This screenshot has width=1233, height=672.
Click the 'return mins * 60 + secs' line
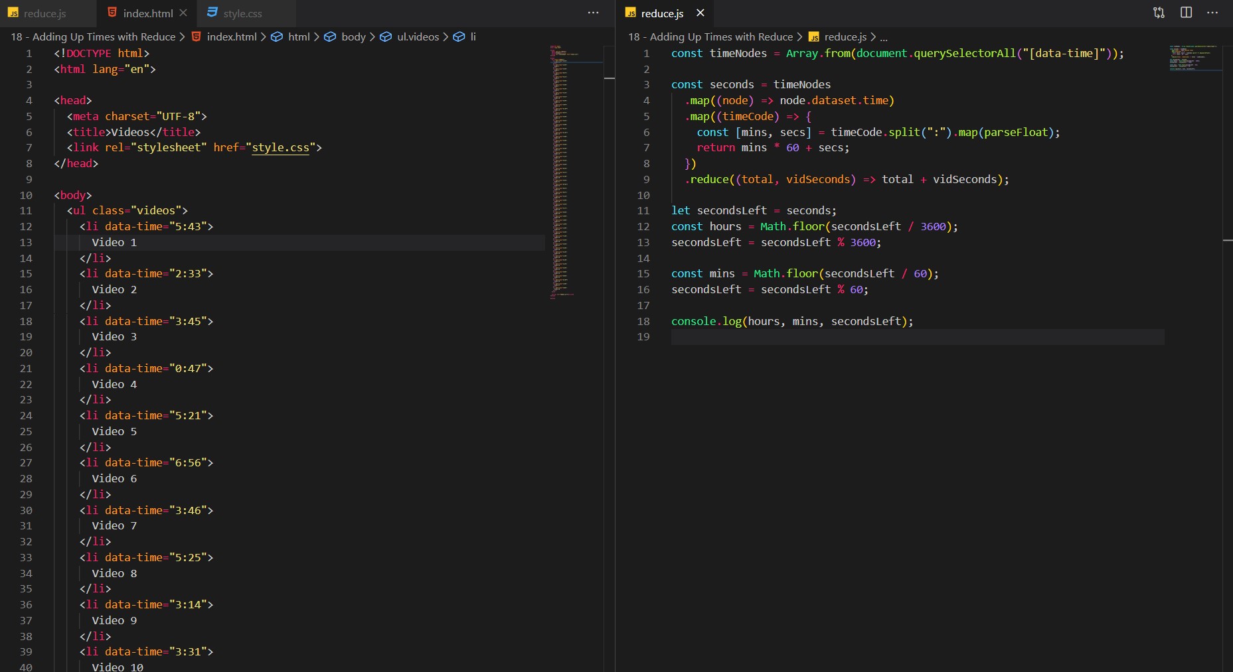[773, 147]
